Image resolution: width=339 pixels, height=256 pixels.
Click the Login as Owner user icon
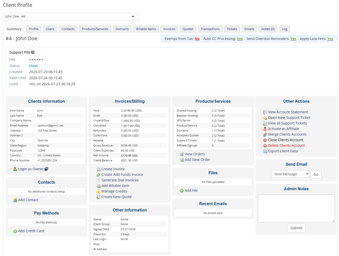[x=15, y=169]
